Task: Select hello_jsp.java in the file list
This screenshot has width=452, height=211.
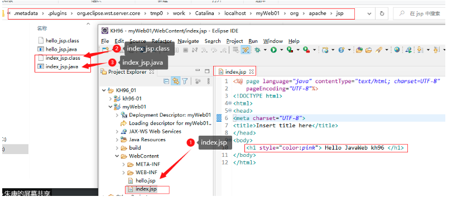Action: (x=61, y=49)
